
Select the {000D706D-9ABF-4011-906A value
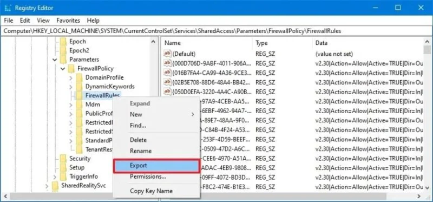tap(212, 63)
